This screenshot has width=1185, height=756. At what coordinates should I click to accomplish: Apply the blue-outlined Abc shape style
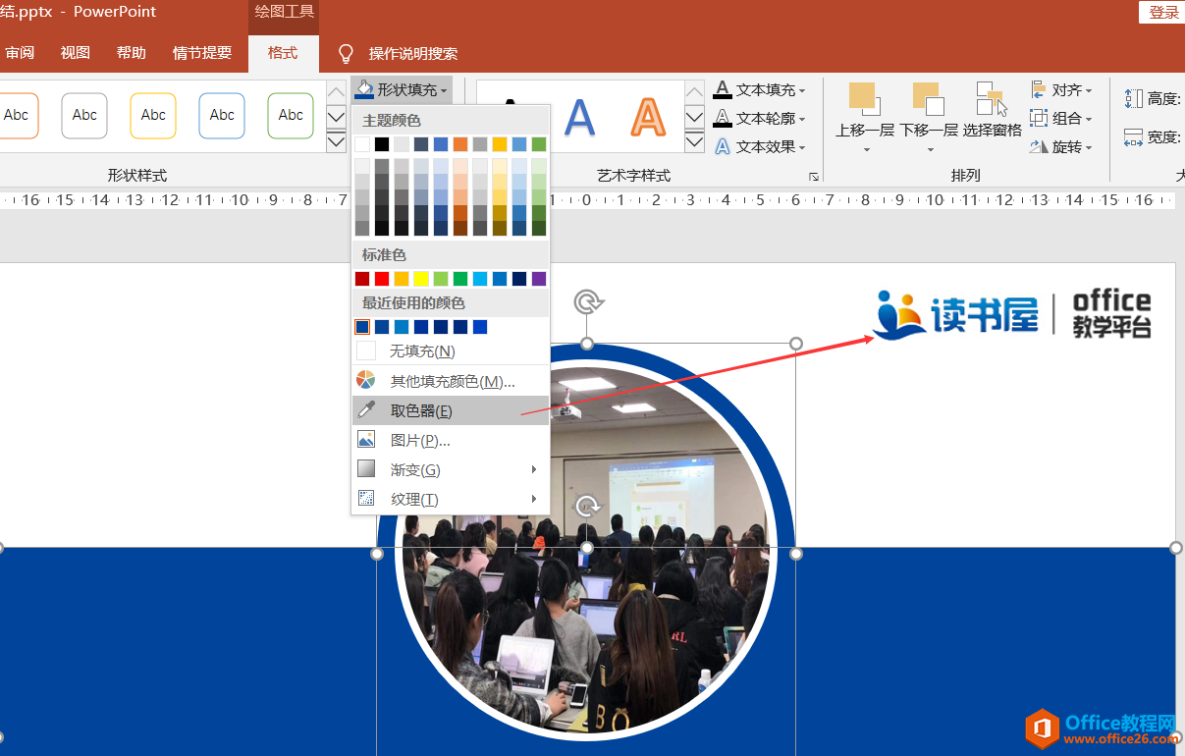pyautogui.click(x=222, y=116)
